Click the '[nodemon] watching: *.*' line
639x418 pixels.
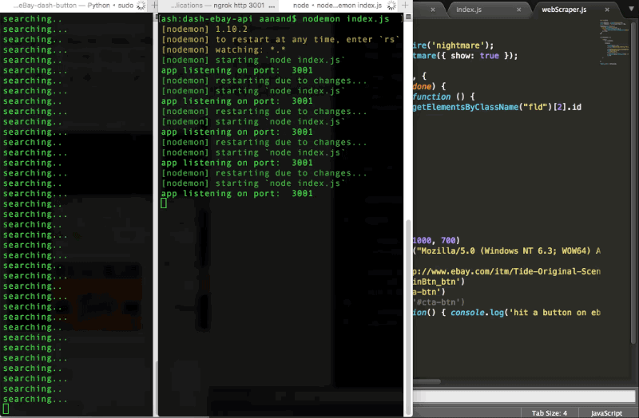click(x=223, y=49)
